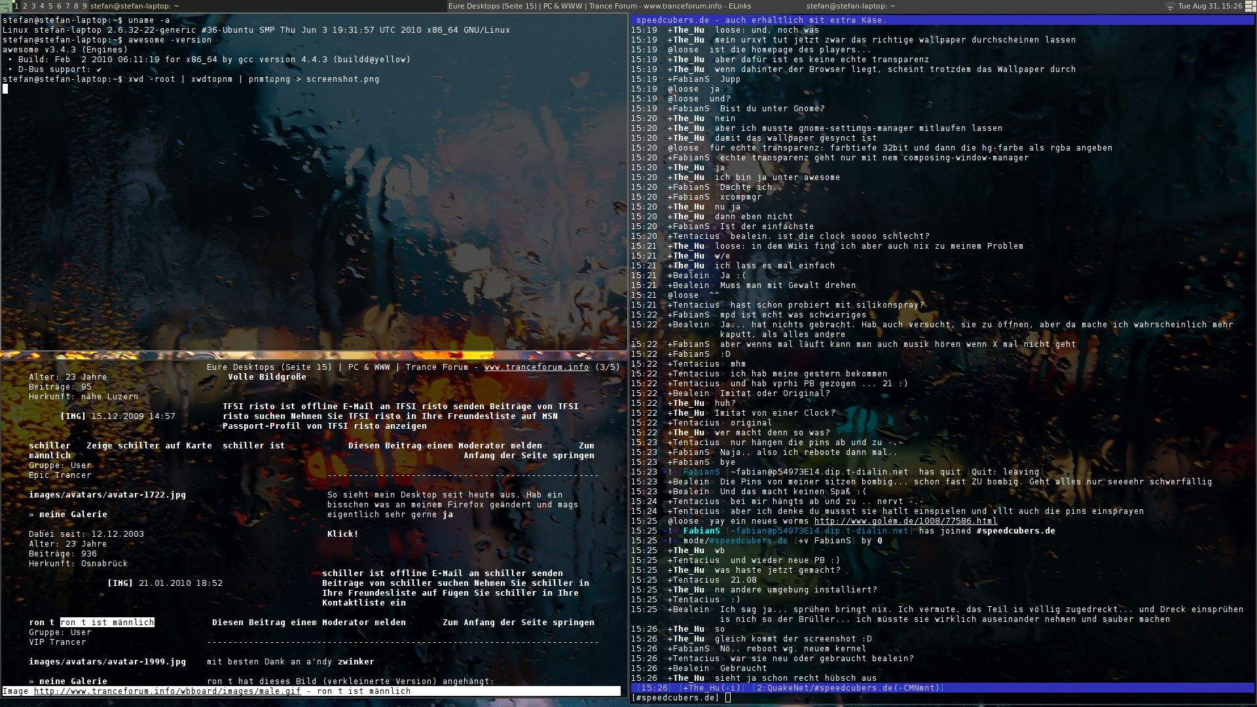The image size is (1257, 707).
Task: Open www.tranceforum.info link in ELinks title
Action: 536,367
